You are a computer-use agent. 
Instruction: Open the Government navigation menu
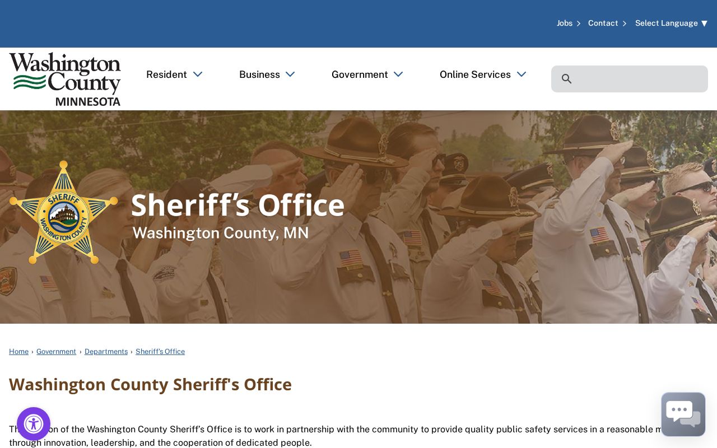click(x=360, y=74)
